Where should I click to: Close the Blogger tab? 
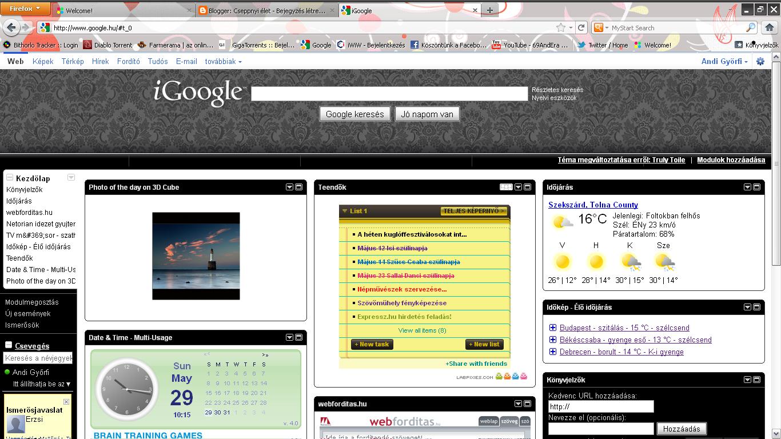tap(332, 10)
